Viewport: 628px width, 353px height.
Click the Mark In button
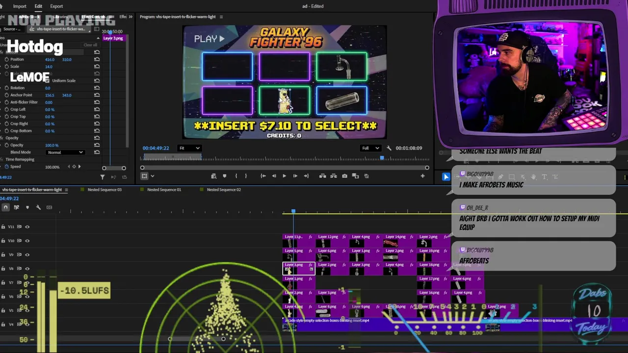[x=235, y=176]
